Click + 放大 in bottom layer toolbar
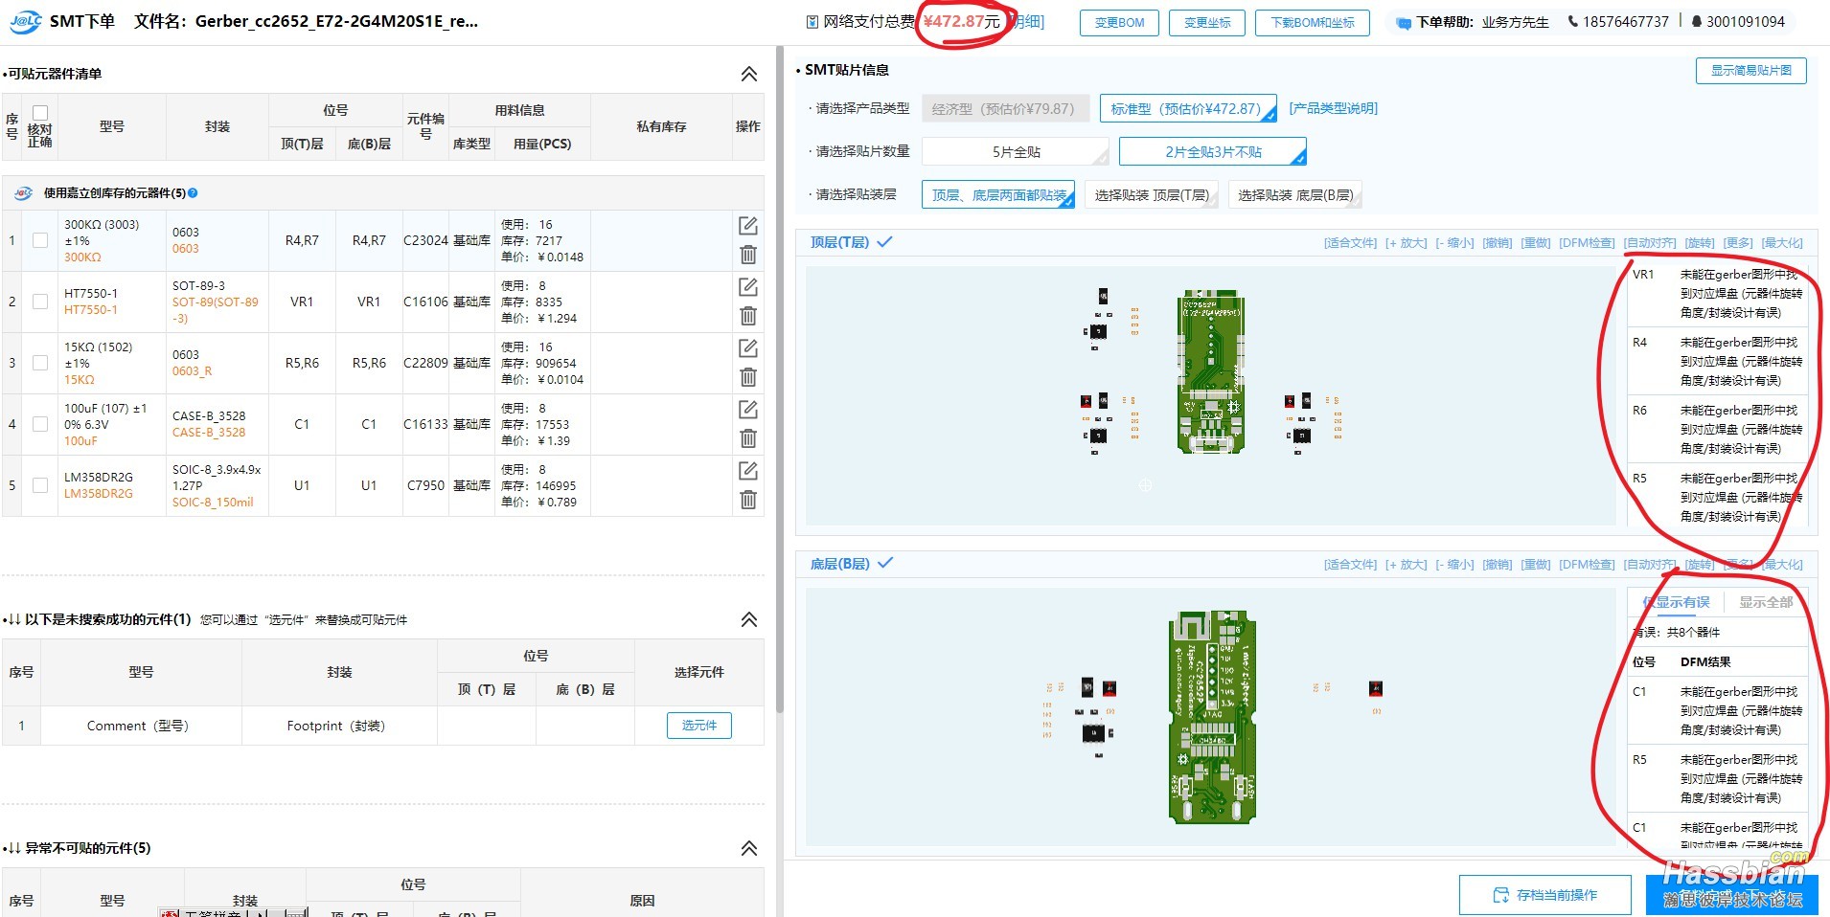This screenshot has width=1830, height=917. pos(1406,565)
